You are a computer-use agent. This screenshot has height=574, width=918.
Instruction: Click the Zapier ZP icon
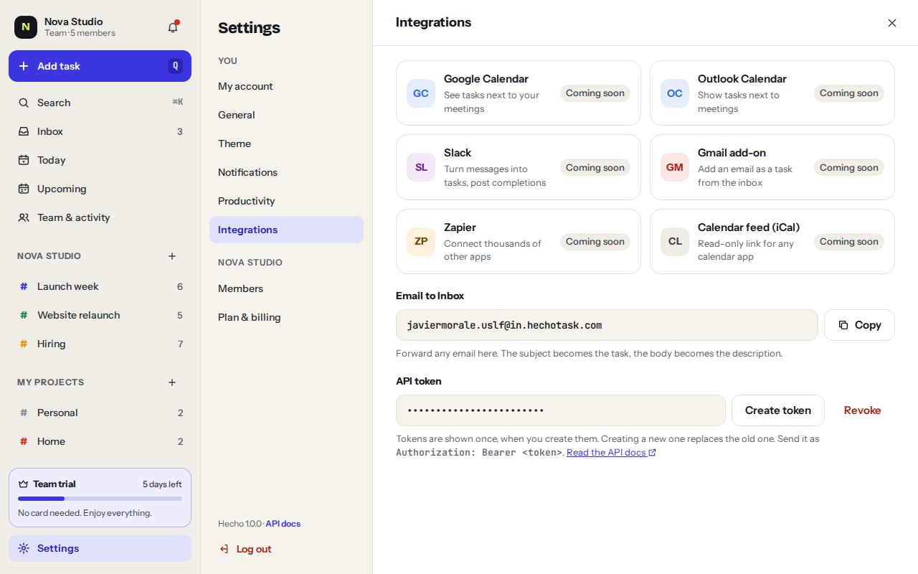tap(421, 242)
